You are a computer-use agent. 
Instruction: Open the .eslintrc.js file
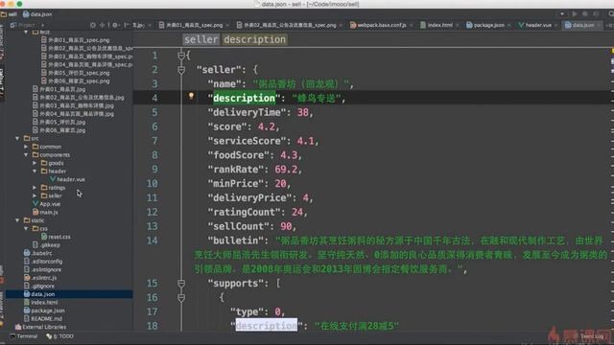tap(40, 278)
